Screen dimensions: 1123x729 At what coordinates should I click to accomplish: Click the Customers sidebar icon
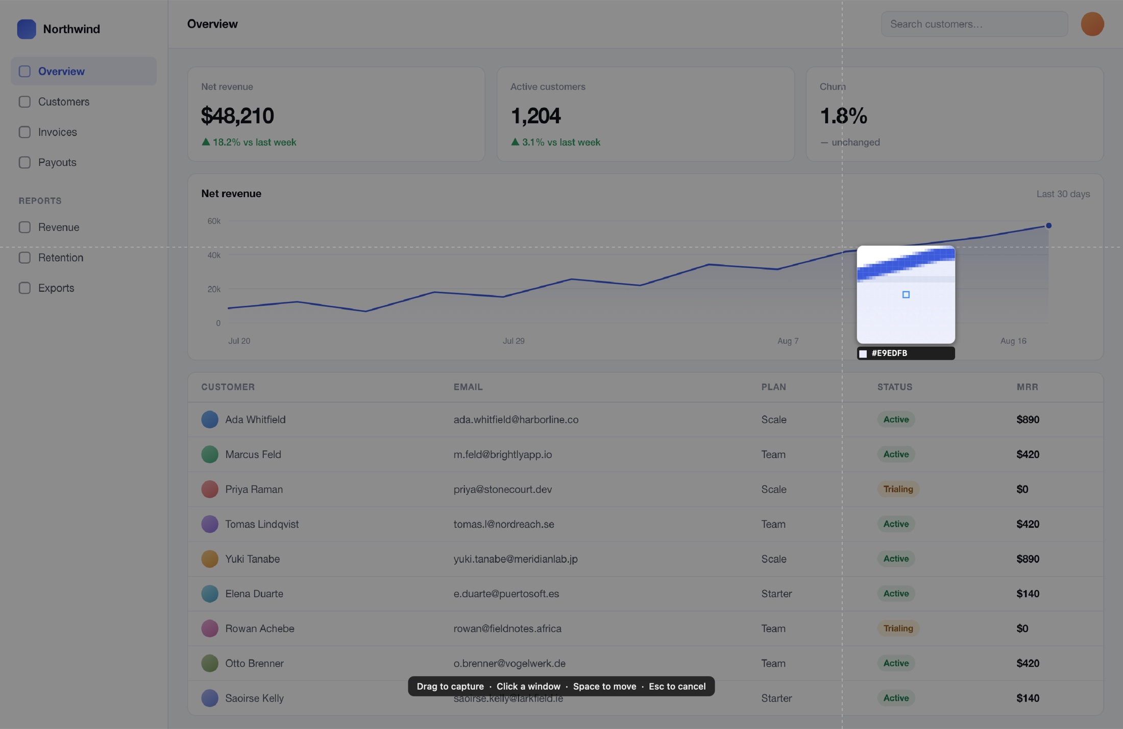point(25,102)
